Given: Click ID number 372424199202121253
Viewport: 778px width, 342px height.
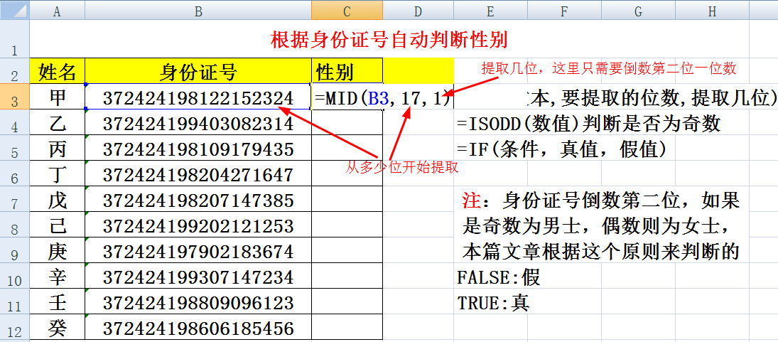Looking at the screenshot, I should (x=198, y=226).
